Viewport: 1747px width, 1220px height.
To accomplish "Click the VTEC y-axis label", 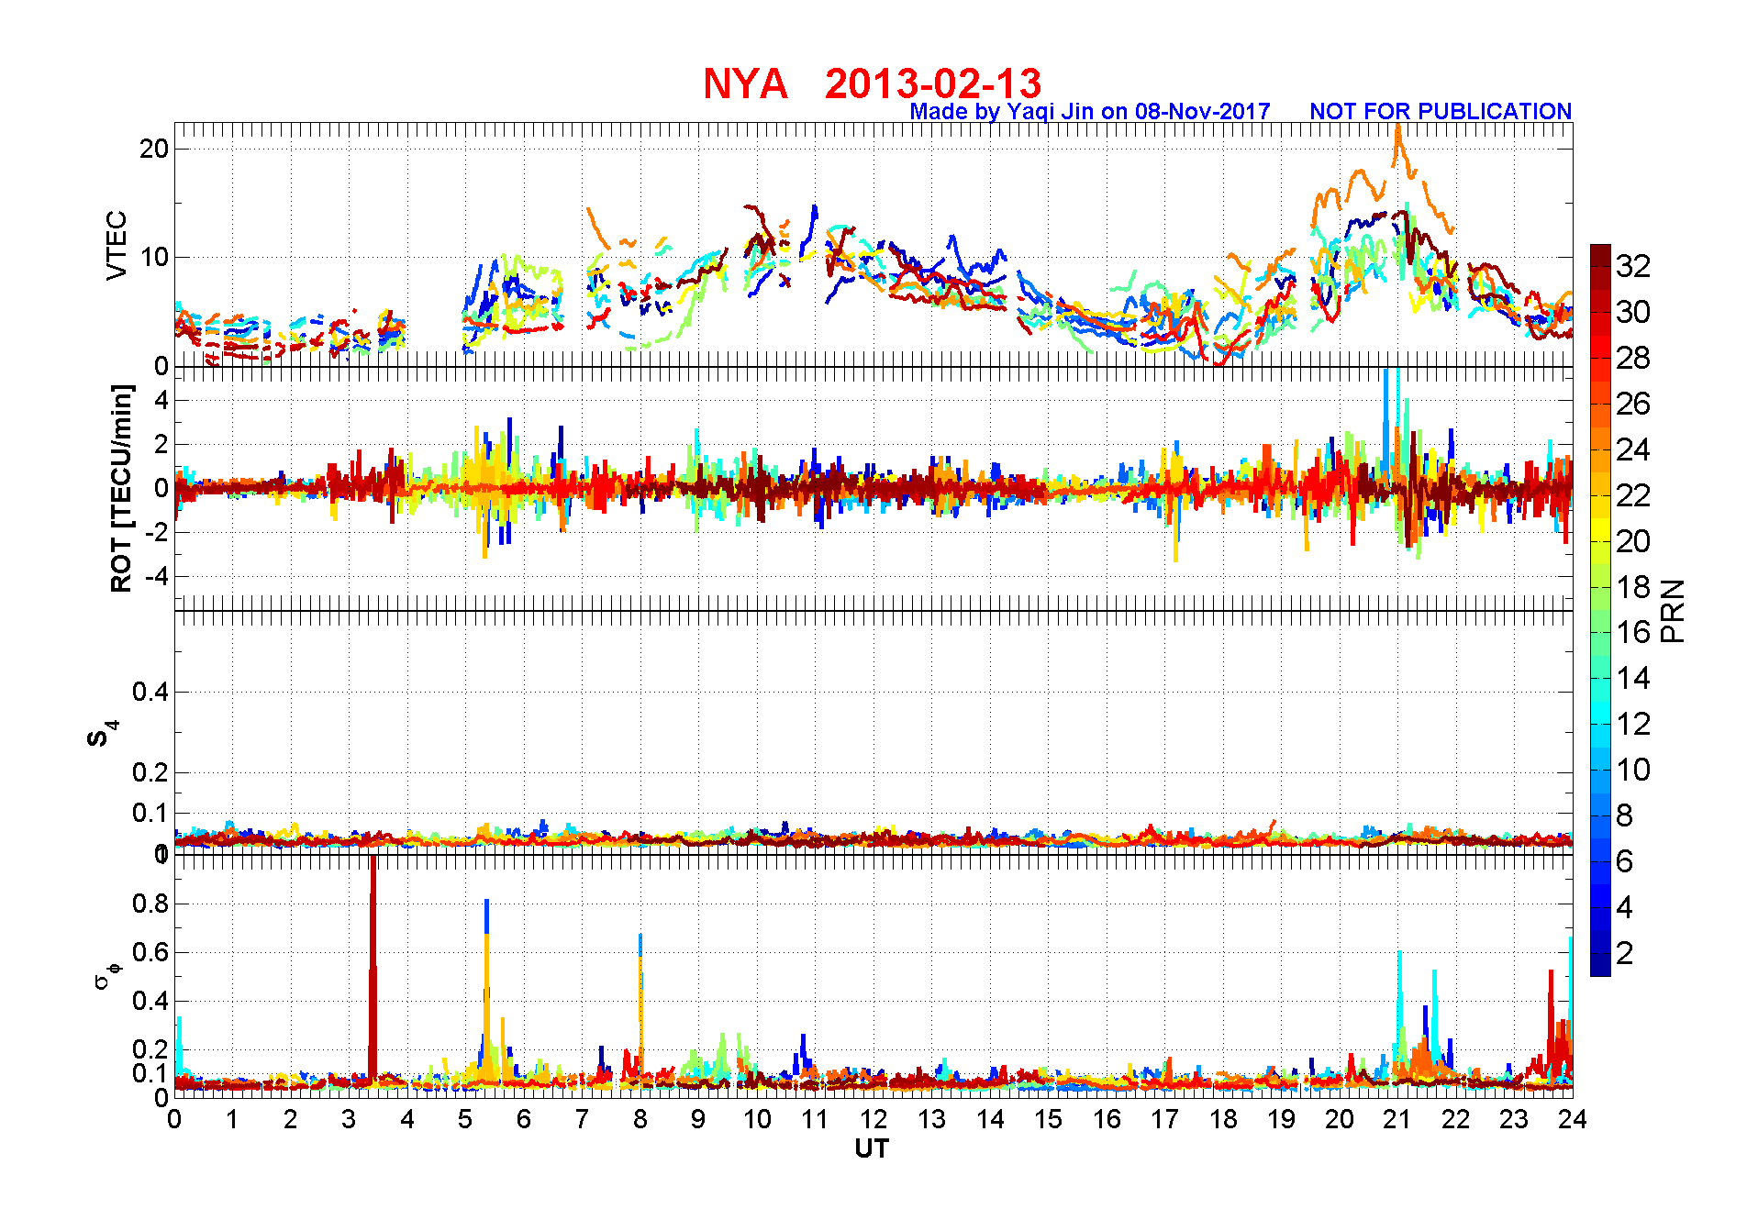I will tap(117, 245).
